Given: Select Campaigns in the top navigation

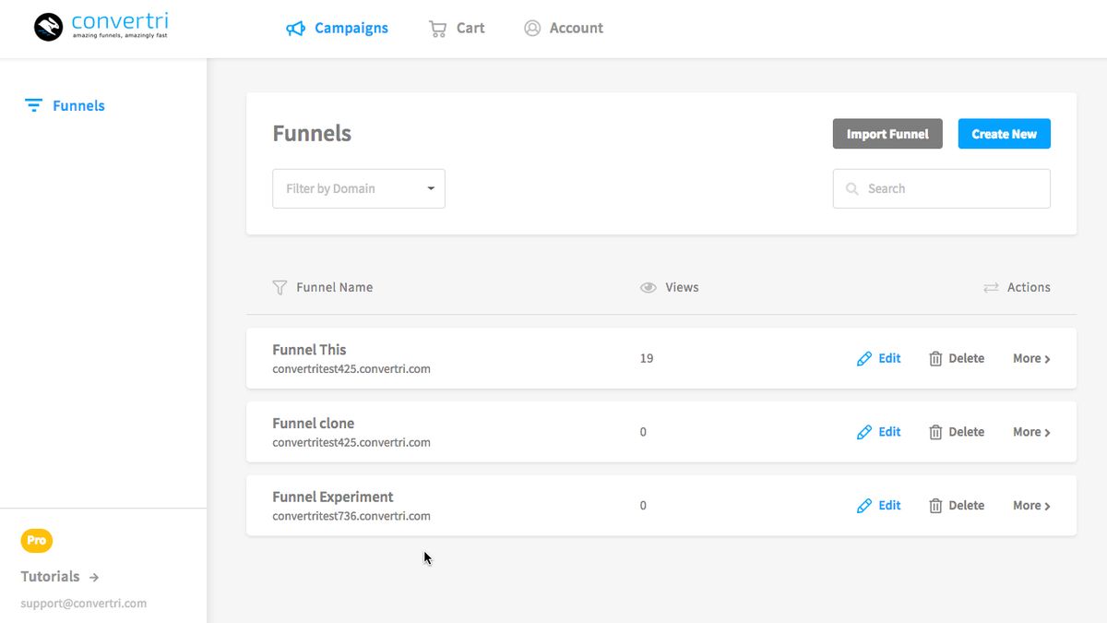Looking at the screenshot, I should [351, 28].
